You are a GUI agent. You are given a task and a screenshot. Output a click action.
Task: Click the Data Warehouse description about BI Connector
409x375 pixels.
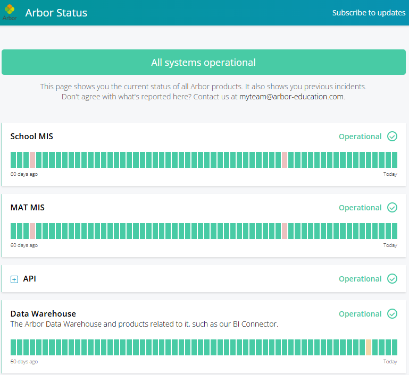click(144, 324)
